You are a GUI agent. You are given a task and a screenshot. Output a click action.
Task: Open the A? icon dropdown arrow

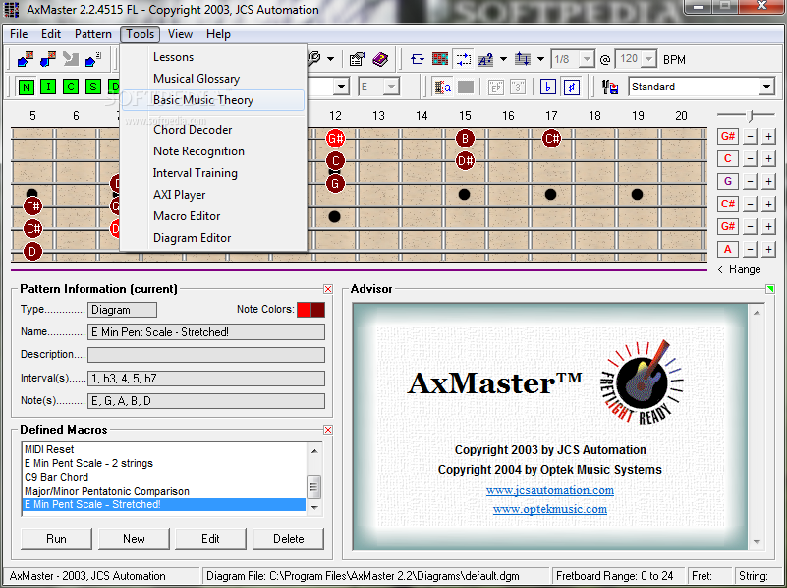pos(503,59)
